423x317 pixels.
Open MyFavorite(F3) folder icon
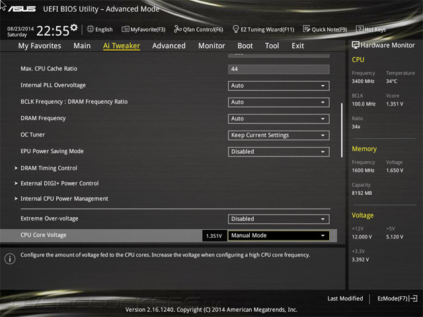click(x=125, y=29)
